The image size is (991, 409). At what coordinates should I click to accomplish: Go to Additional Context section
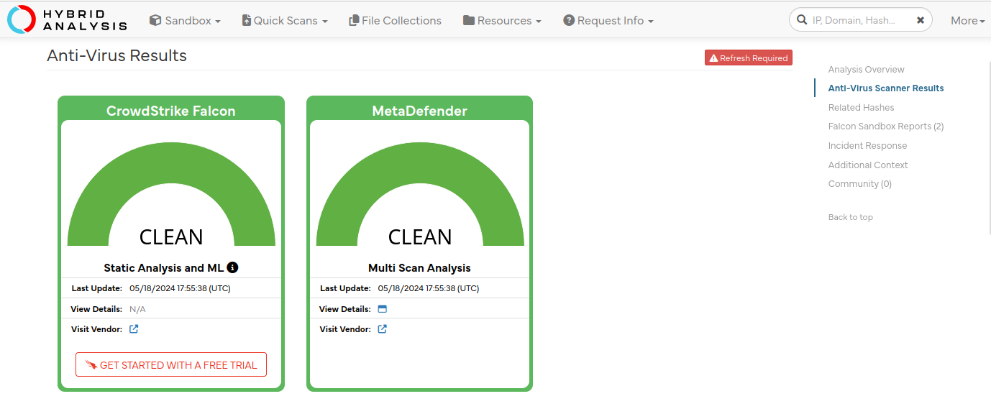(868, 165)
